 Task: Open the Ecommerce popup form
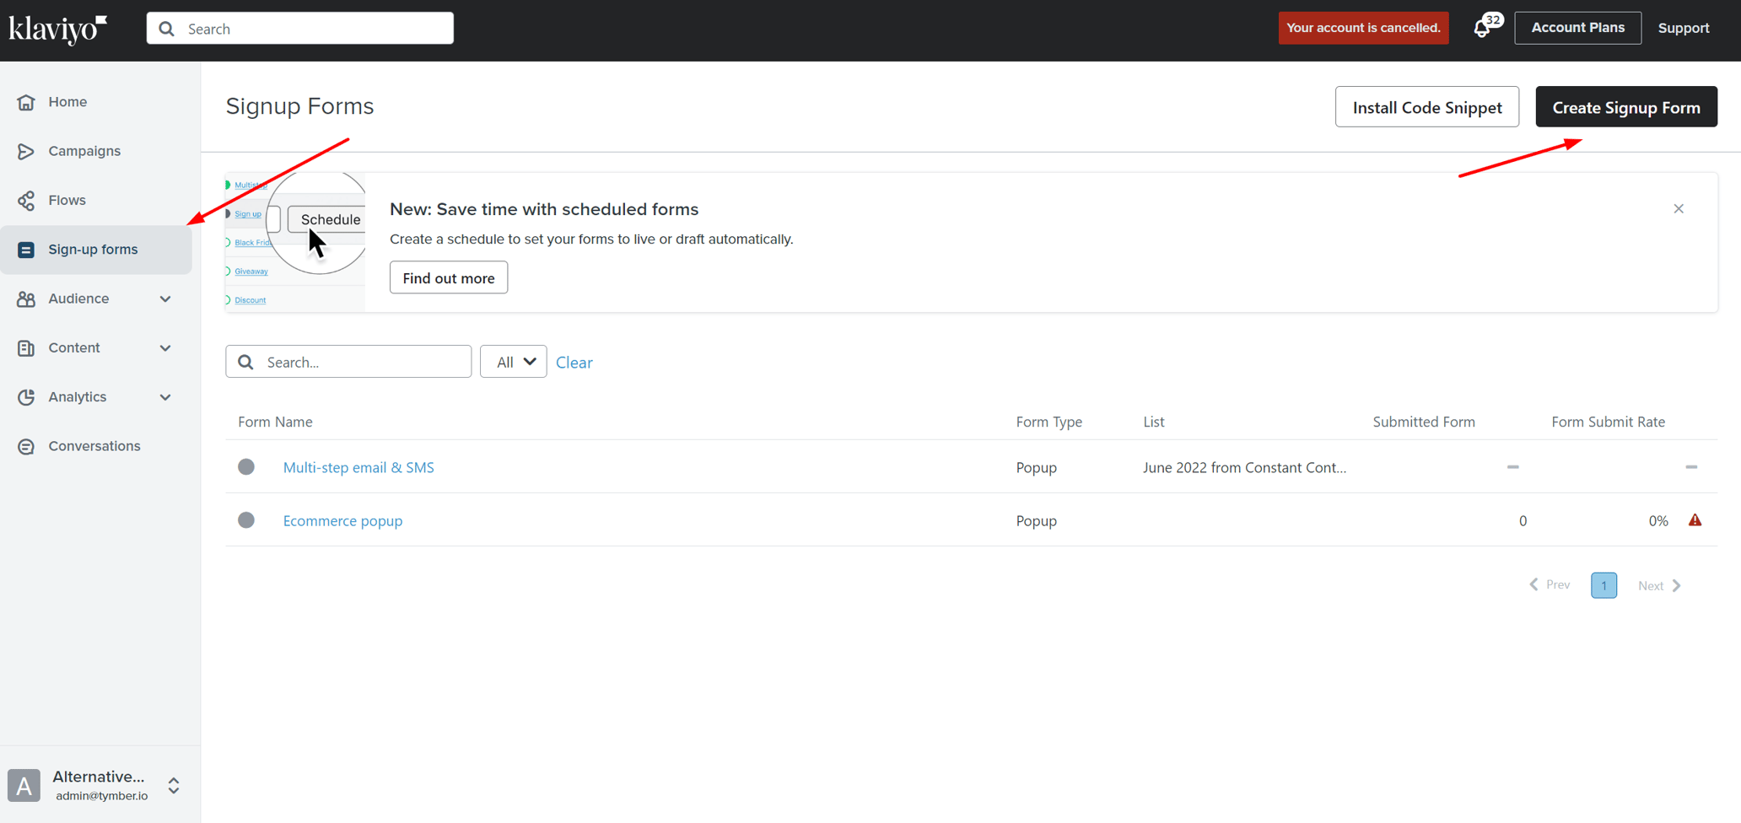(x=342, y=520)
